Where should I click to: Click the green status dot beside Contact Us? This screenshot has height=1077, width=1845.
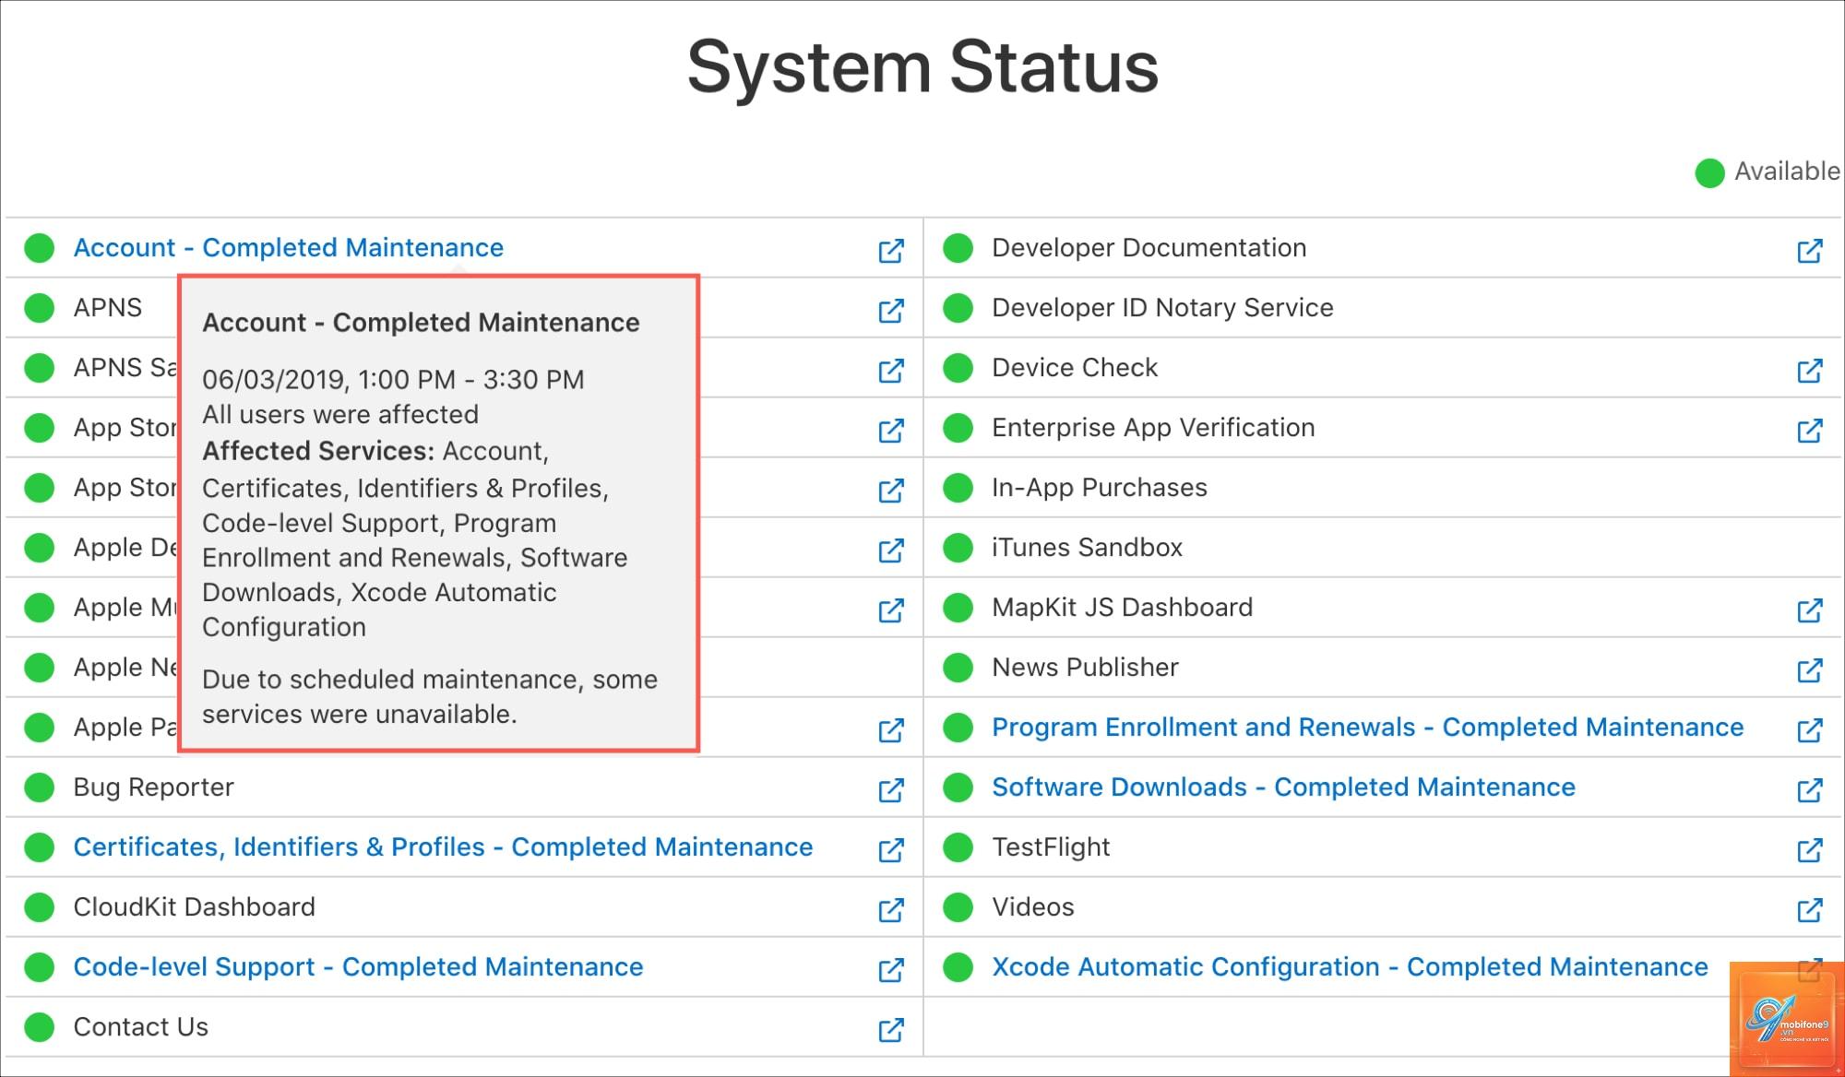point(40,1027)
